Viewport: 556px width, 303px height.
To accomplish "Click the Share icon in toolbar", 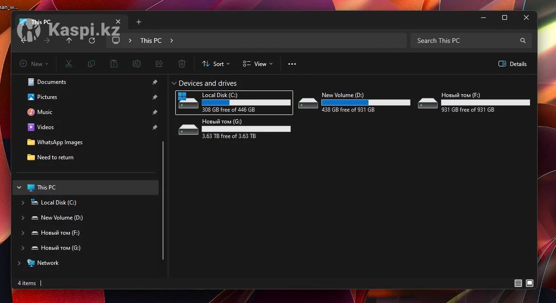I will [159, 64].
